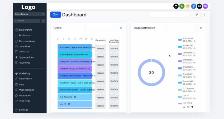
Task: Click Demo Call C... legend entry
Action: (187, 83)
